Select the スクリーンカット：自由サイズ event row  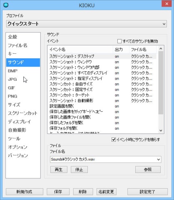tap(103, 84)
